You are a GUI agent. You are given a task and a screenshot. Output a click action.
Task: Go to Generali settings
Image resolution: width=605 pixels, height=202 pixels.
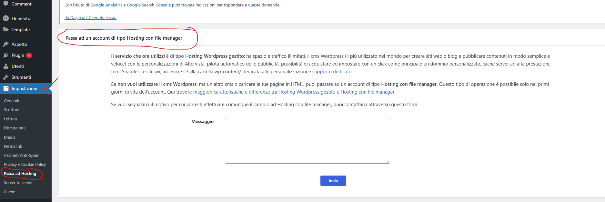point(12,101)
